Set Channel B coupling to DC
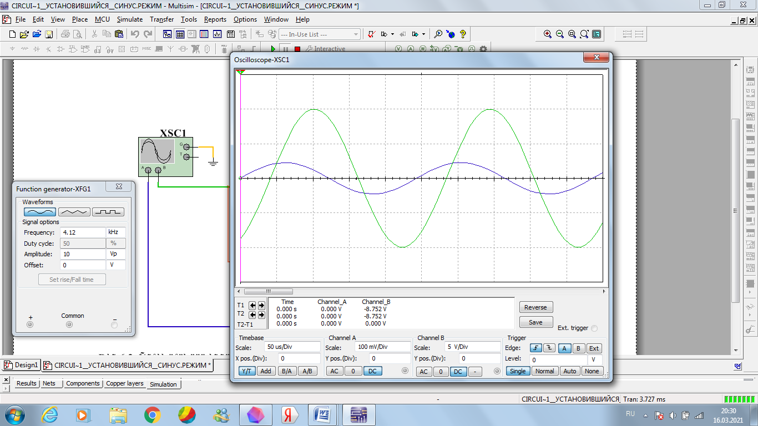 click(458, 372)
